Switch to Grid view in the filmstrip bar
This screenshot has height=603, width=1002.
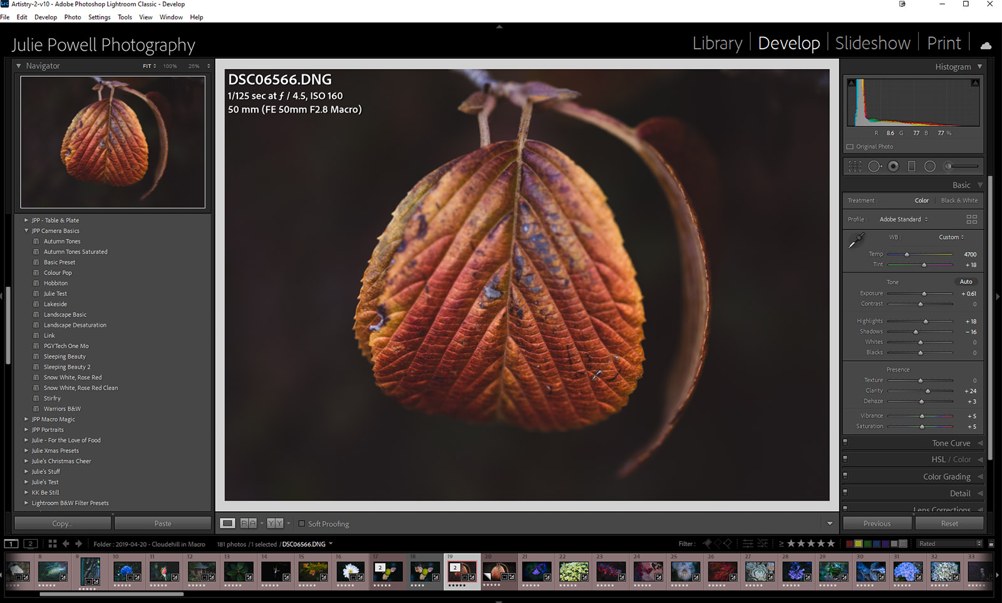point(53,544)
